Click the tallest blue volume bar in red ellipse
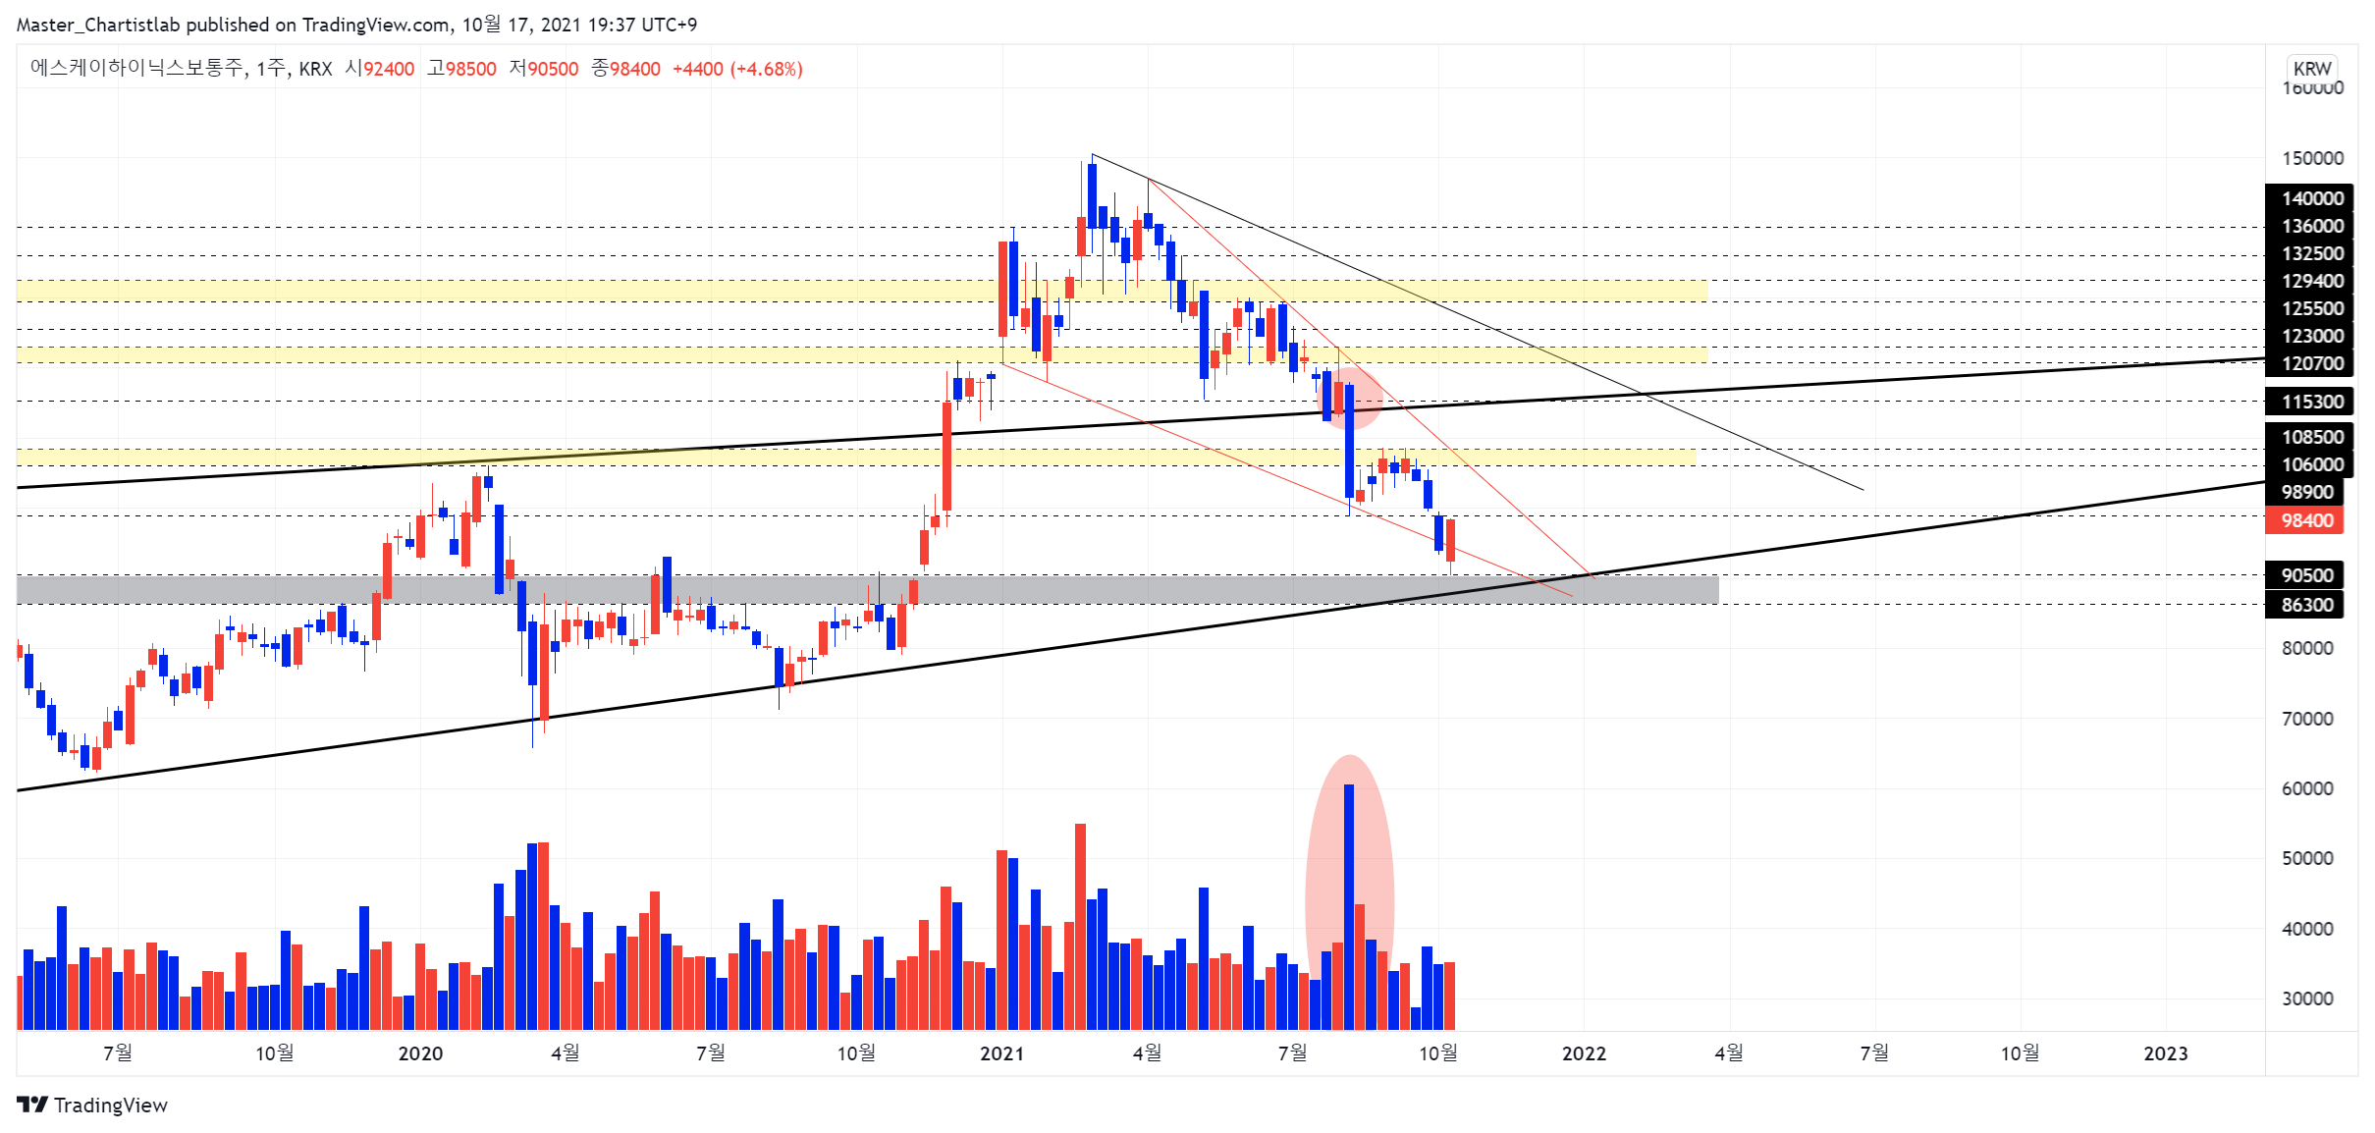The width and height of the screenshot is (2375, 1133). (x=1349, y=906)
